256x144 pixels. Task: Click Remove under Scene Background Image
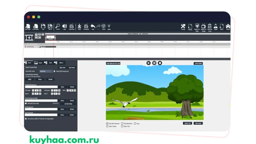tap(50, 79)
